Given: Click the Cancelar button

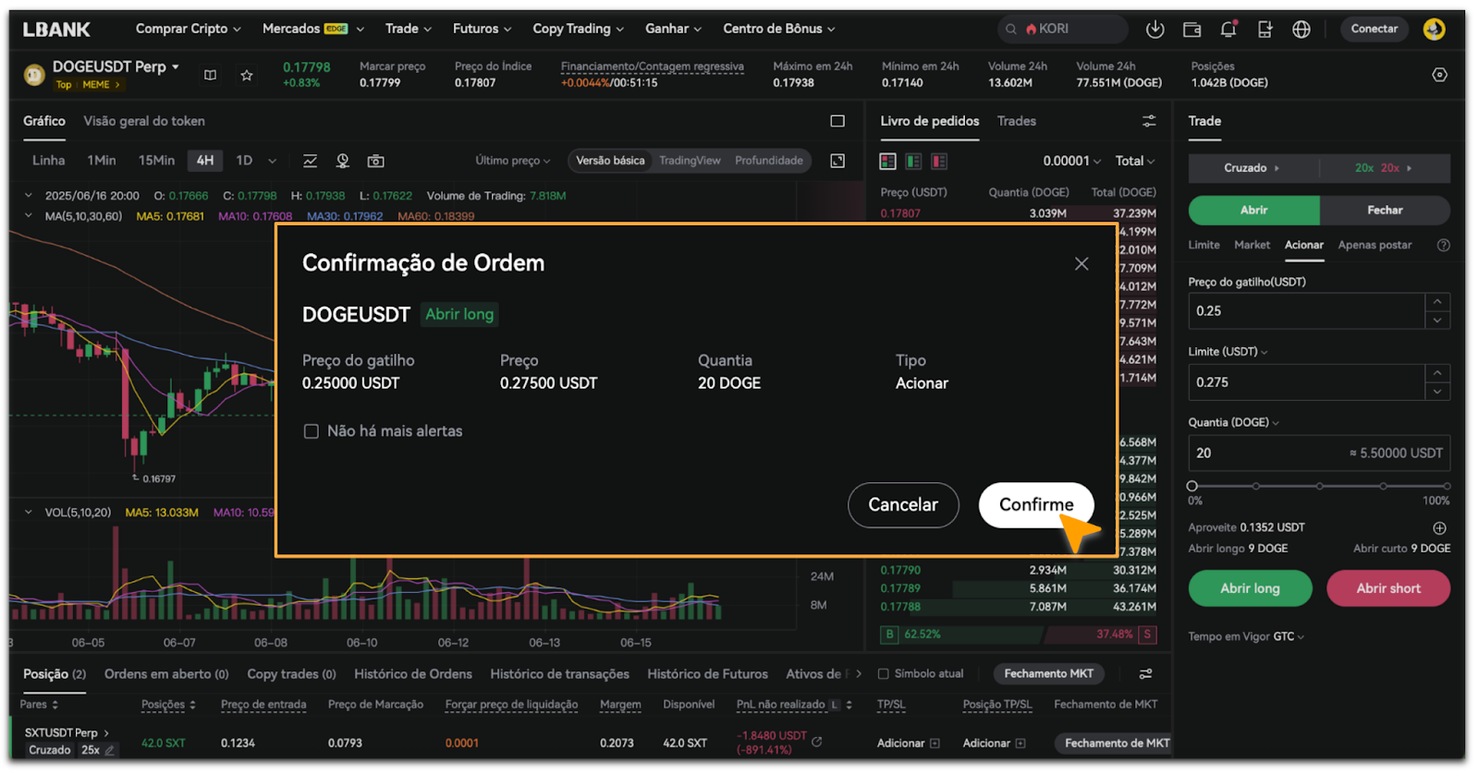Looking at the screenshot, I should pyautogui.click(x=902, y=505).
